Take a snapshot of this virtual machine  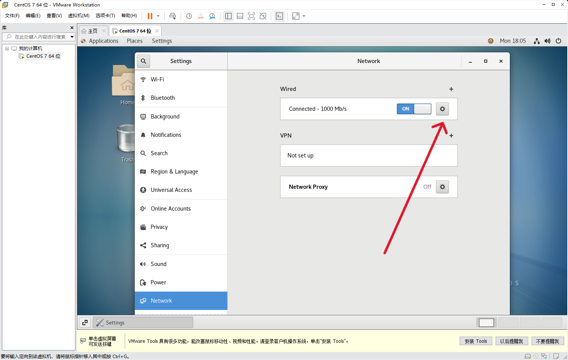(x=189, y=16)
